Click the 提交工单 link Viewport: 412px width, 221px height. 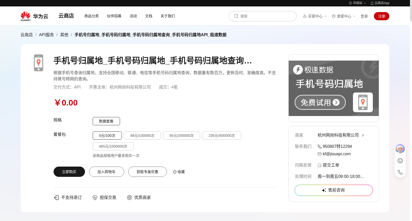tap(331, 165)
